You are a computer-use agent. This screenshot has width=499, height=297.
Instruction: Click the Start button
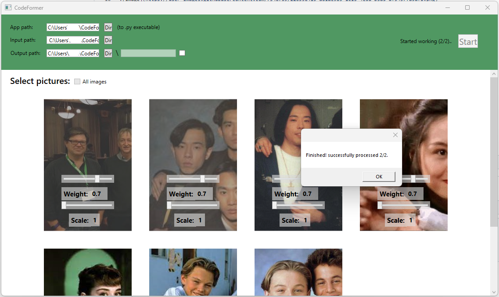point(468,41)
